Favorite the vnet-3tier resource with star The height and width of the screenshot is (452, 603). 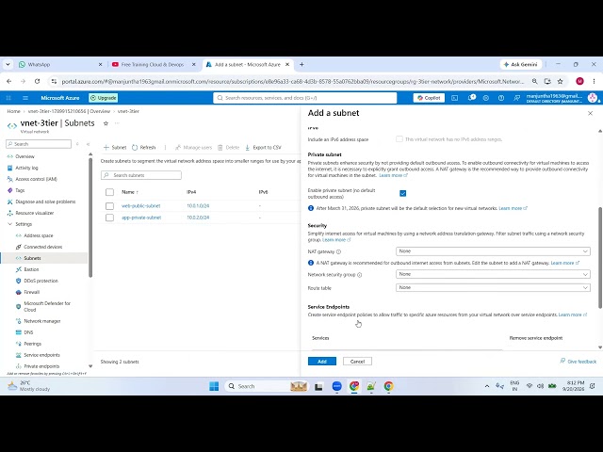(x=106, y=123)
